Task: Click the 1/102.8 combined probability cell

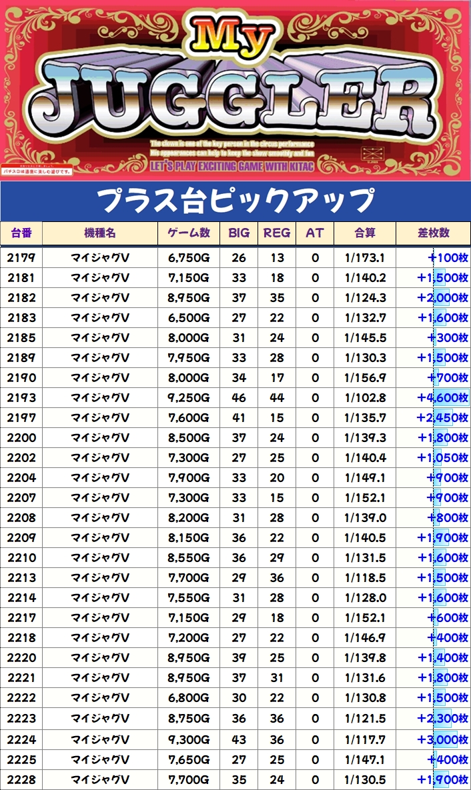Action: tap(365, 398)
